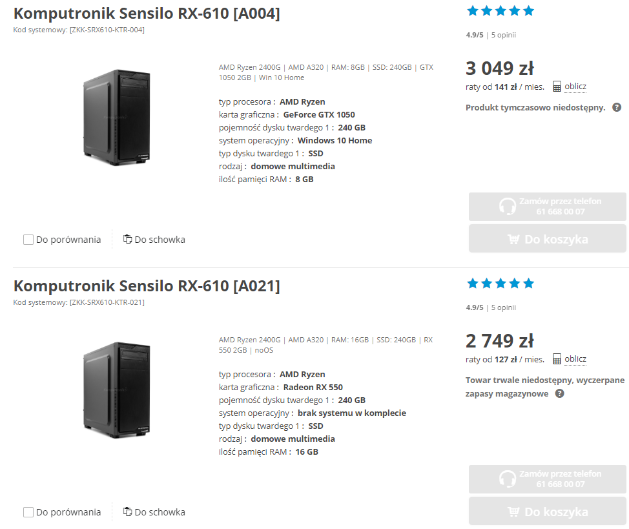Click headset icon in A004 phone order button
This screenshot has height=529, width=629.
508,207
